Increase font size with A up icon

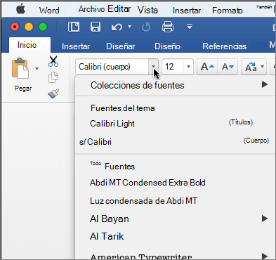click(207, 67)
